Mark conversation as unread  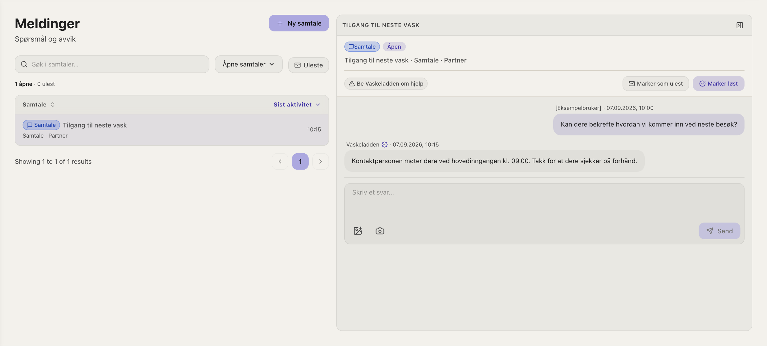click(x=655, y=84)
